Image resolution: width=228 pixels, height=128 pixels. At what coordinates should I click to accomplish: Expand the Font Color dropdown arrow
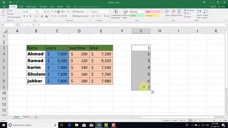pos(49,16)
